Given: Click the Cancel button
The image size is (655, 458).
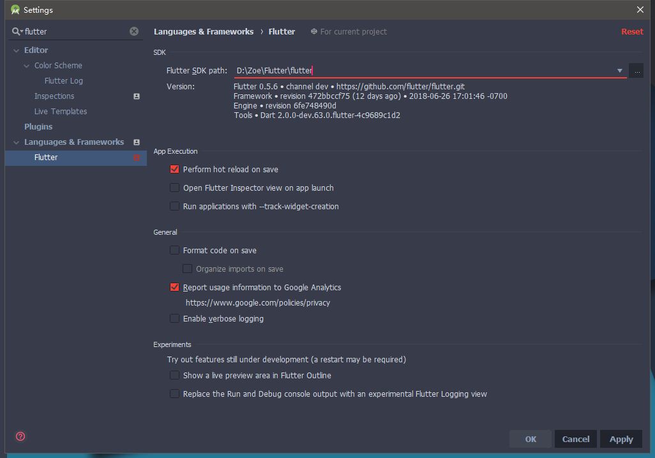Looking at the screenshot, I should coord(576,440).
